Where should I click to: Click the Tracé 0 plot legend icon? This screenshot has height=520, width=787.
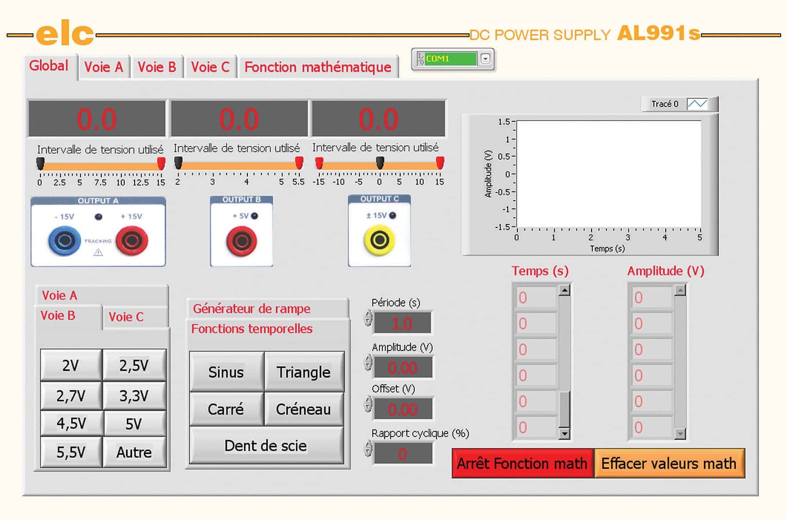click(x=697, y=104)
